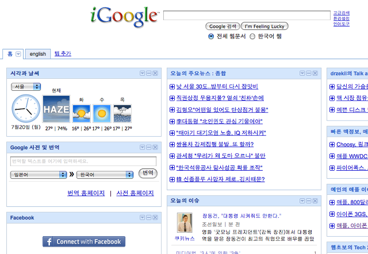Click the iGoogle logo

pyautogui.click(x=124, y=16)
